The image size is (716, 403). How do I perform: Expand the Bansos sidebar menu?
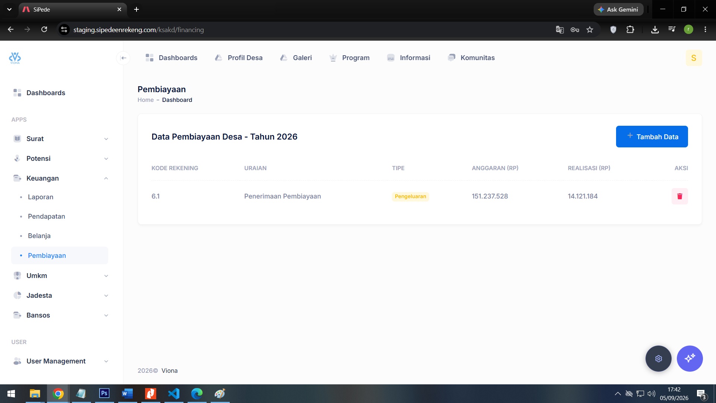point(60,315)
